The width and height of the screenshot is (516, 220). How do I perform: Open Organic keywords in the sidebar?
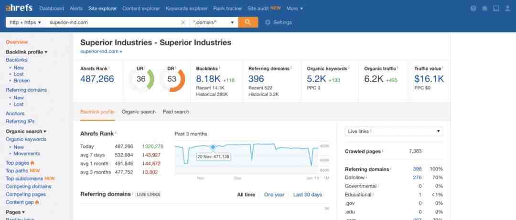point(26,139)
